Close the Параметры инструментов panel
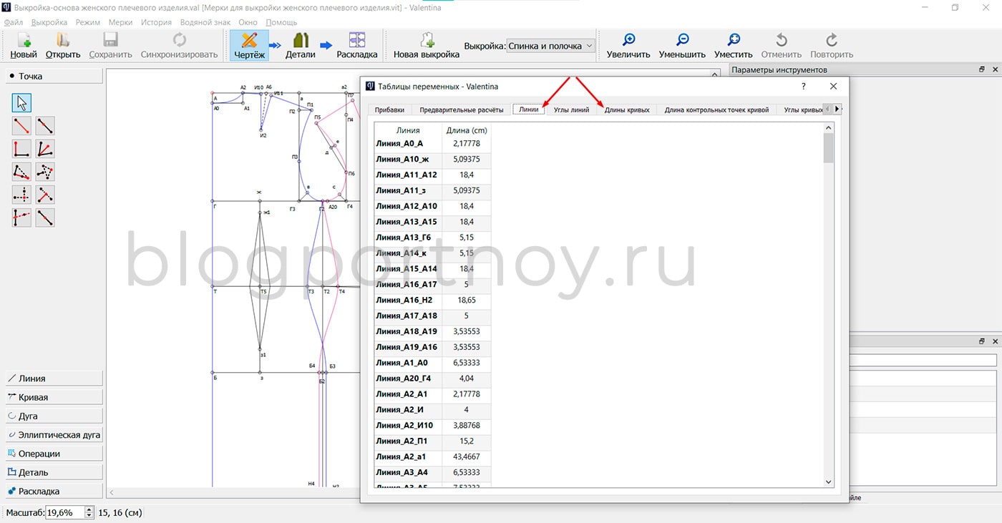Viewport: 1002px width, 523px height. 995,69
